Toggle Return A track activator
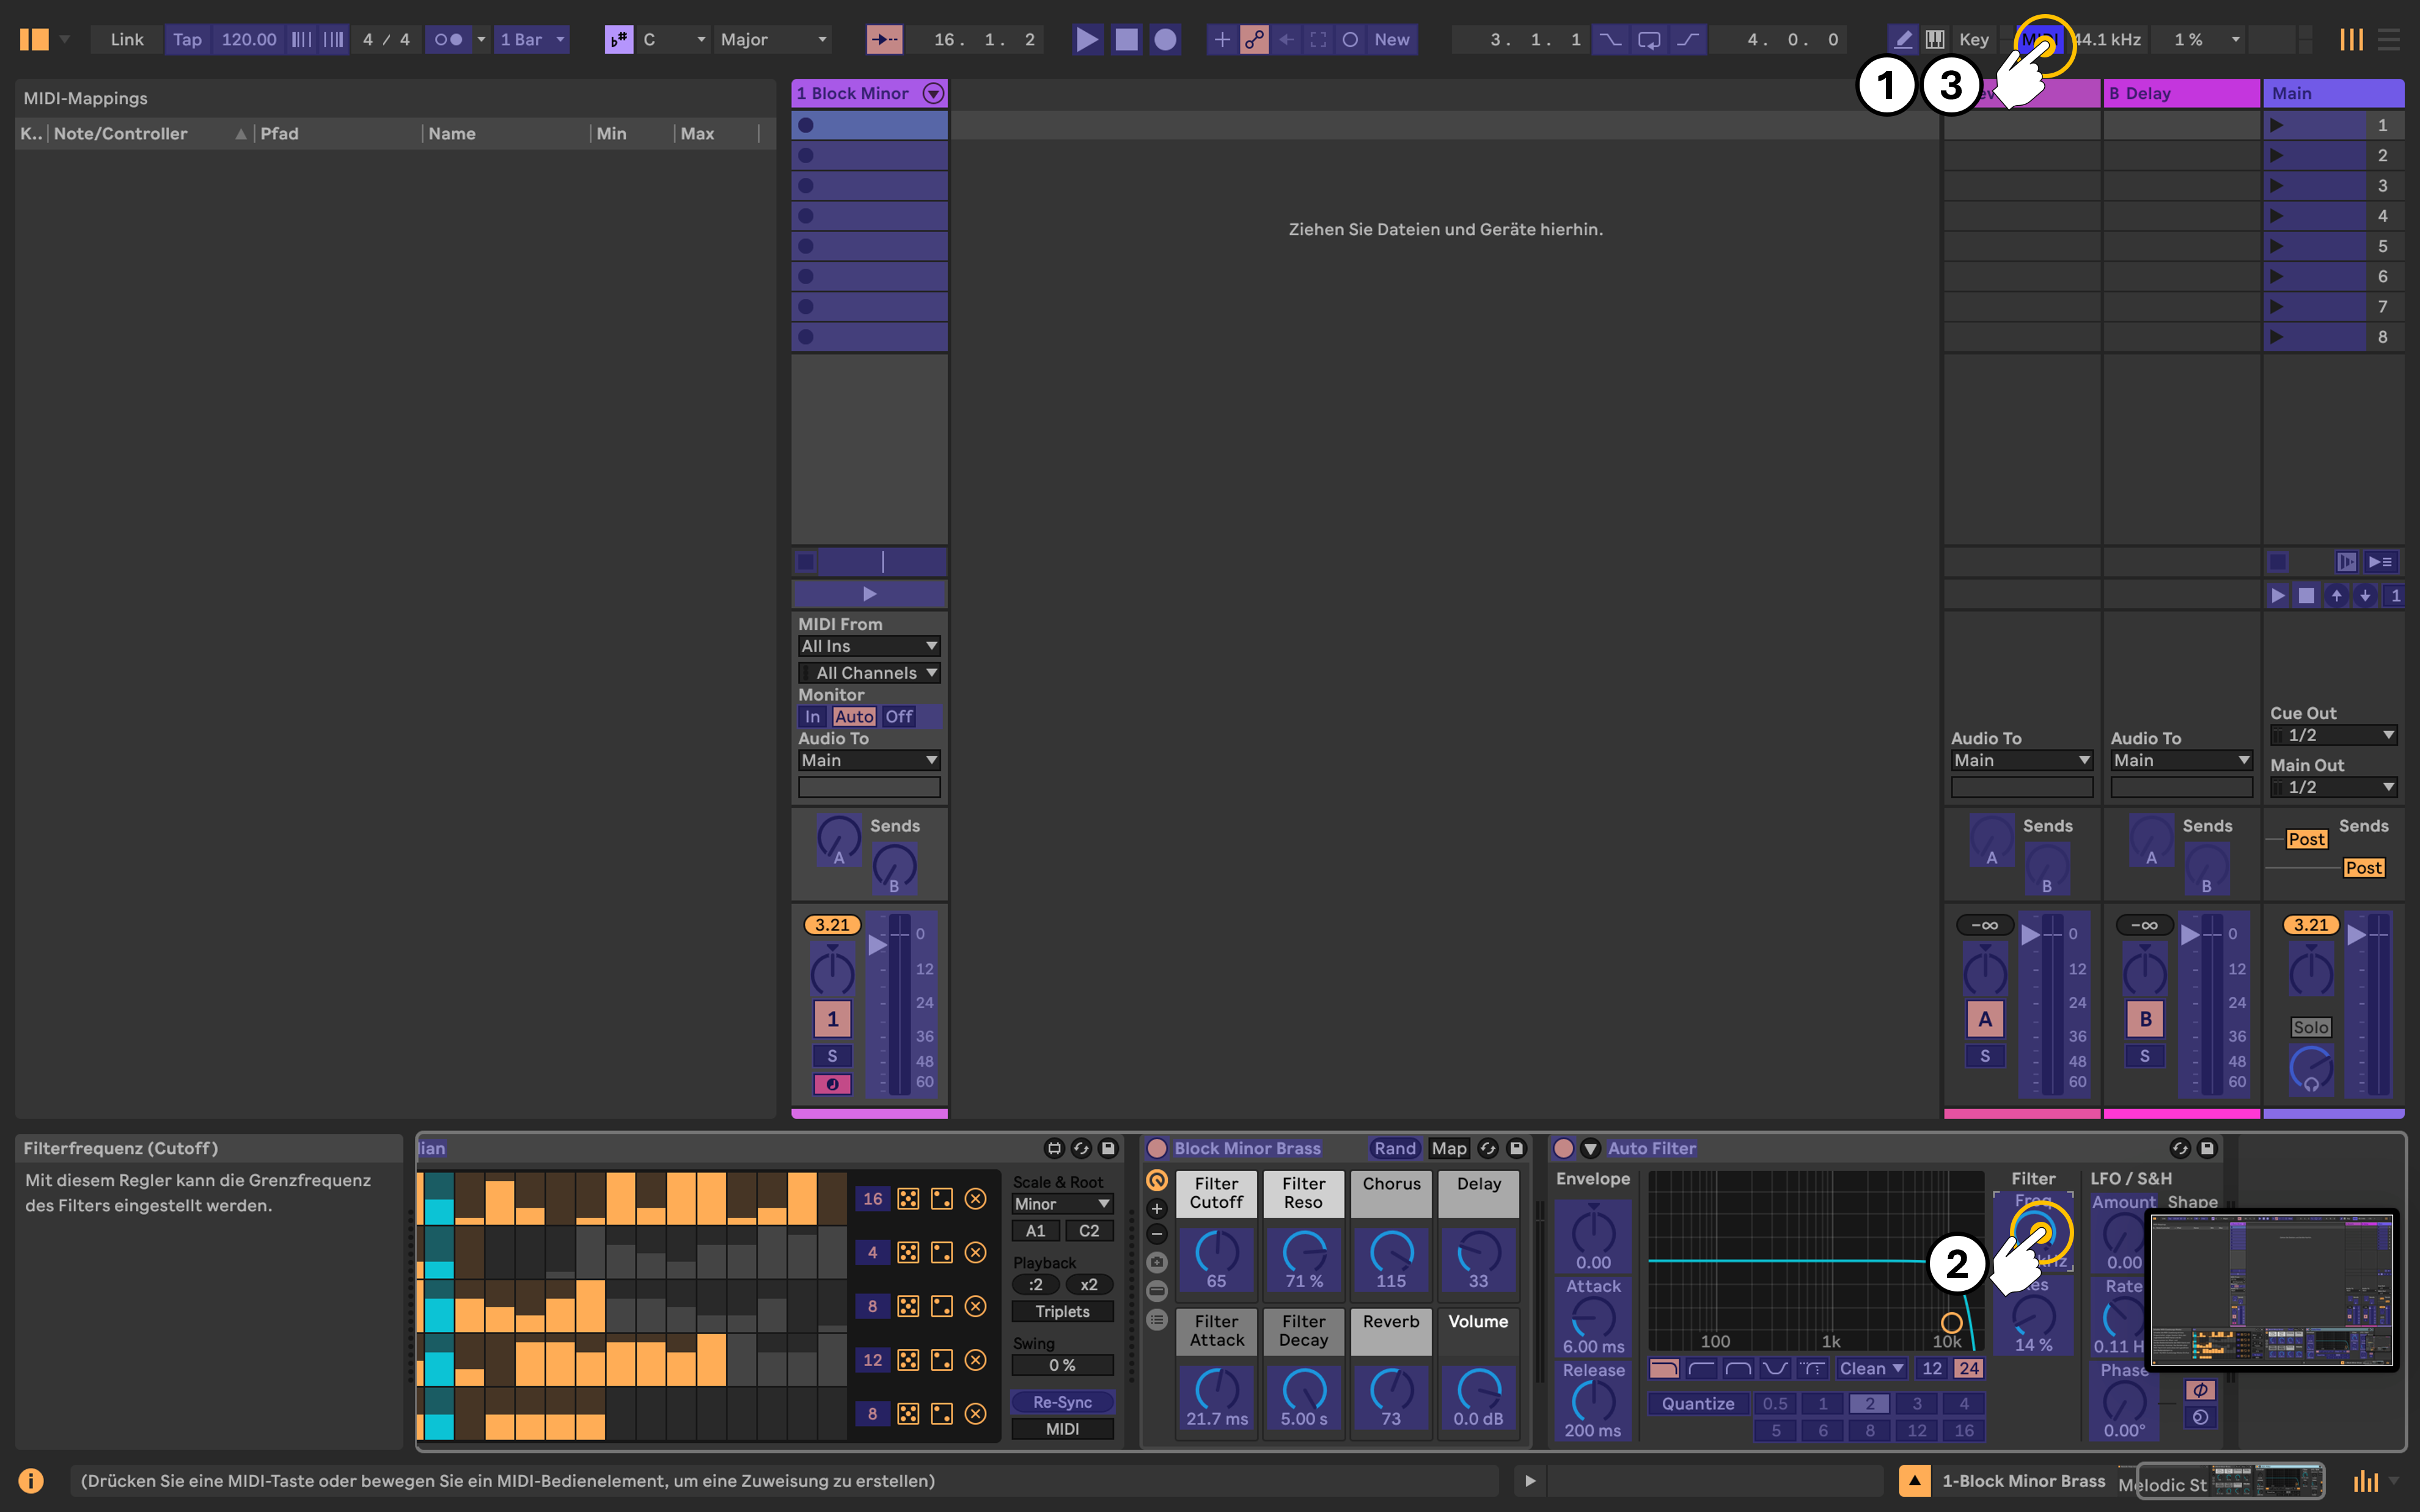The height and width of the screenshot is (1512, 2420). [x=1985, y=1019]
